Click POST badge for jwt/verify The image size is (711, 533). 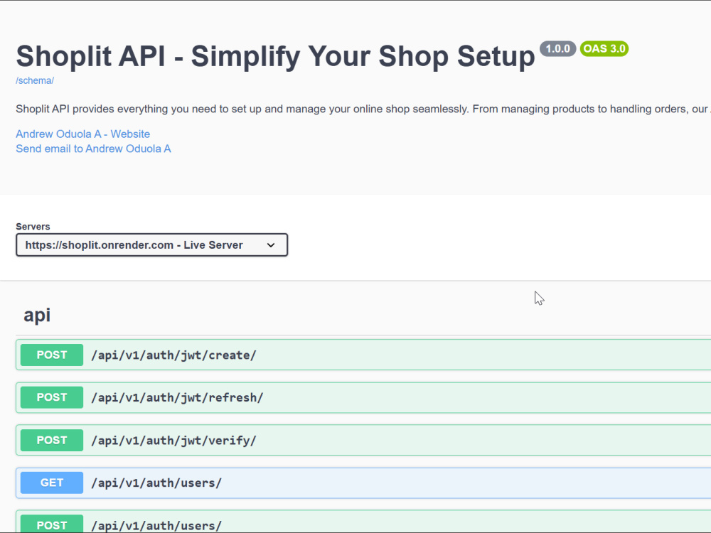point(52,440)
